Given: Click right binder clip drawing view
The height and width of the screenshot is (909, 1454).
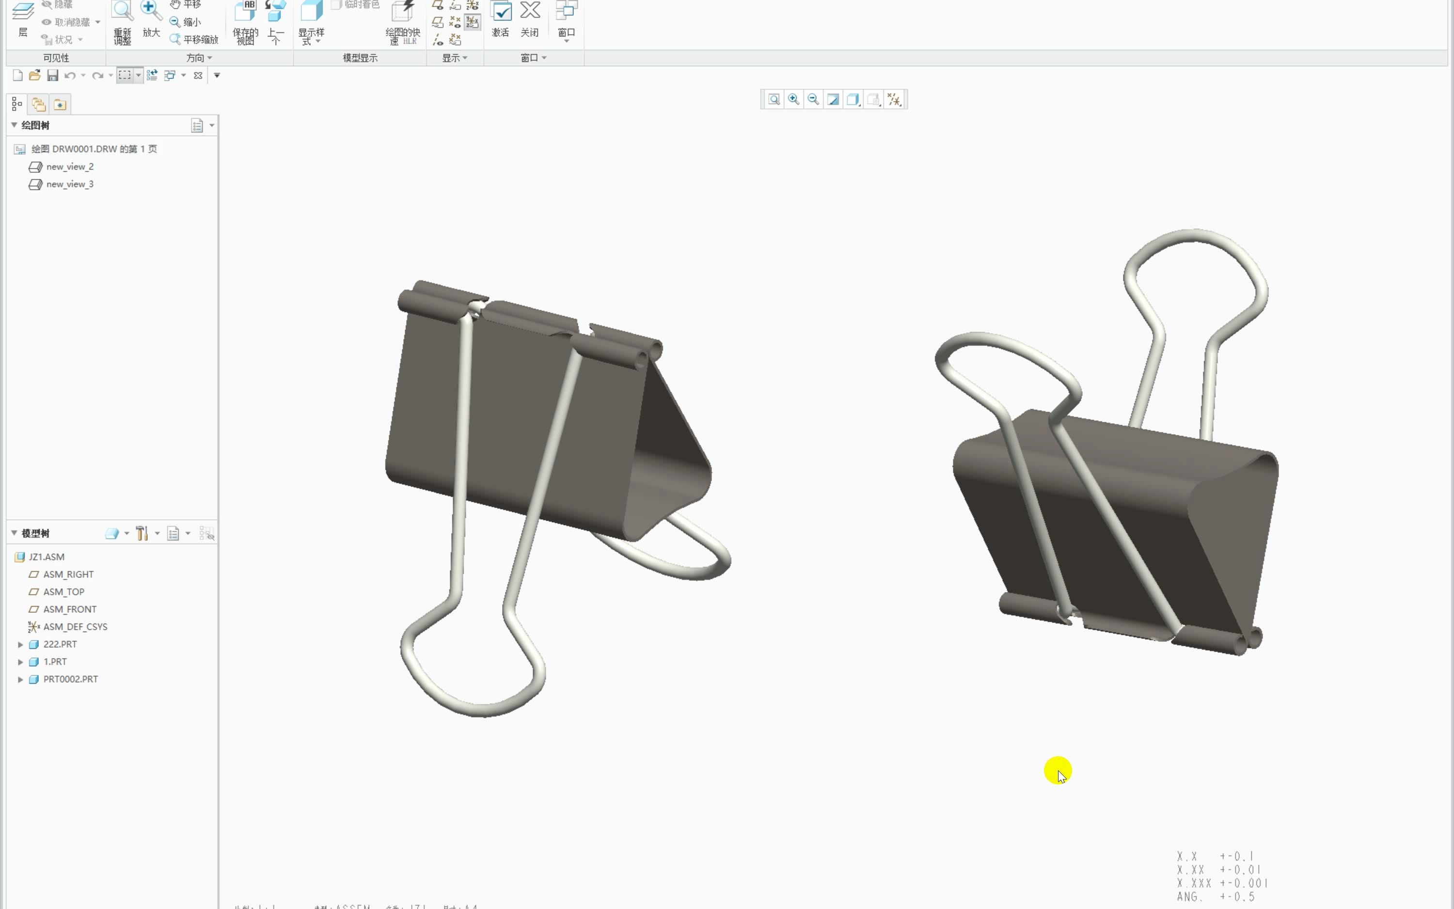Looking at the screenshot, I should pos(1106,443).
